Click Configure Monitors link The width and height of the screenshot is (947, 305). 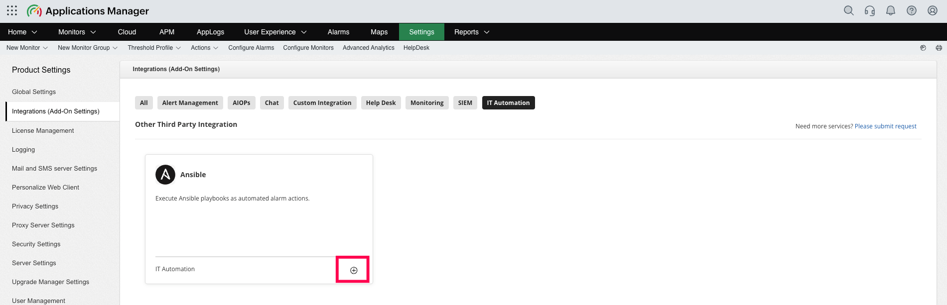pyautogui.click(x=308, y=48)
